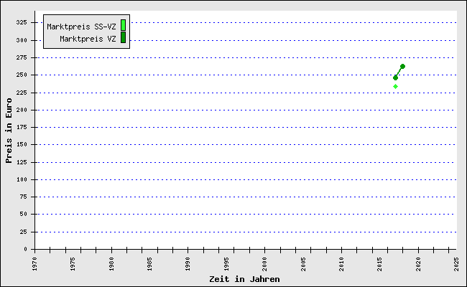467x287 pixels.
Task: Click the y-axis label 50
Action: [23, 214]
